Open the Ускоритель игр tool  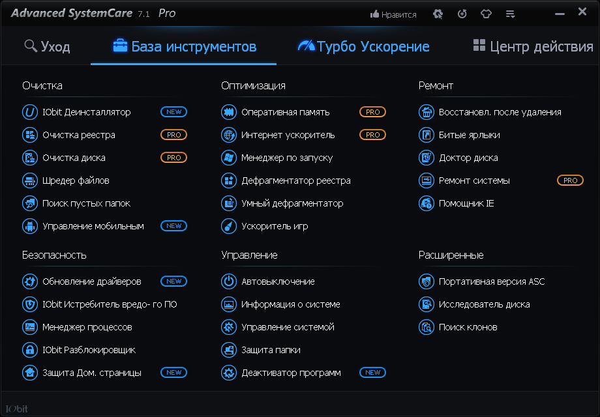(273, 226)
